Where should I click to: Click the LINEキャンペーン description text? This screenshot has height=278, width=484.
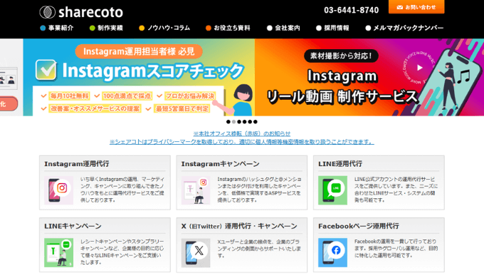[122, 252]
